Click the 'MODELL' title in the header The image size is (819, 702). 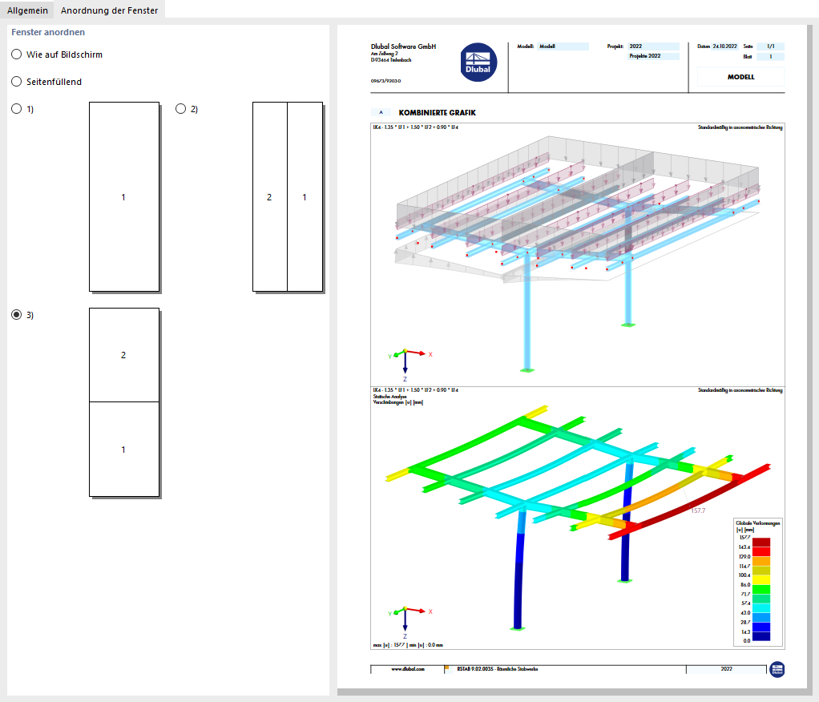740,77
